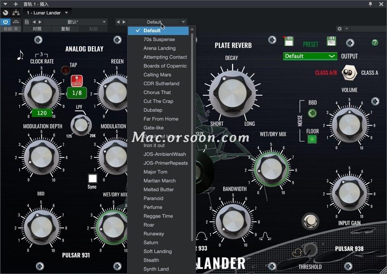
Task: Click the 复制 button
Action: (x=65, y=29)
